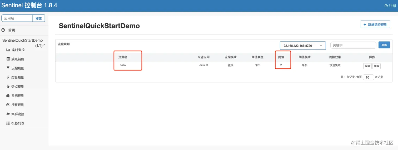Click the SentinelQuickStartDemo page heading
Screen dimensions: 398x150
point(99,26)
